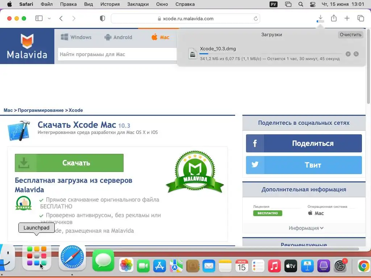371x278 pixels.
Task: Open the Вид menu
Action: [x=88, y=4]
